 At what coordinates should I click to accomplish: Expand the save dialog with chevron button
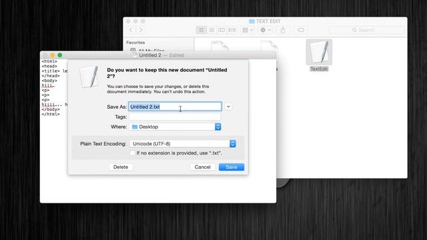(x=228, y=107)
